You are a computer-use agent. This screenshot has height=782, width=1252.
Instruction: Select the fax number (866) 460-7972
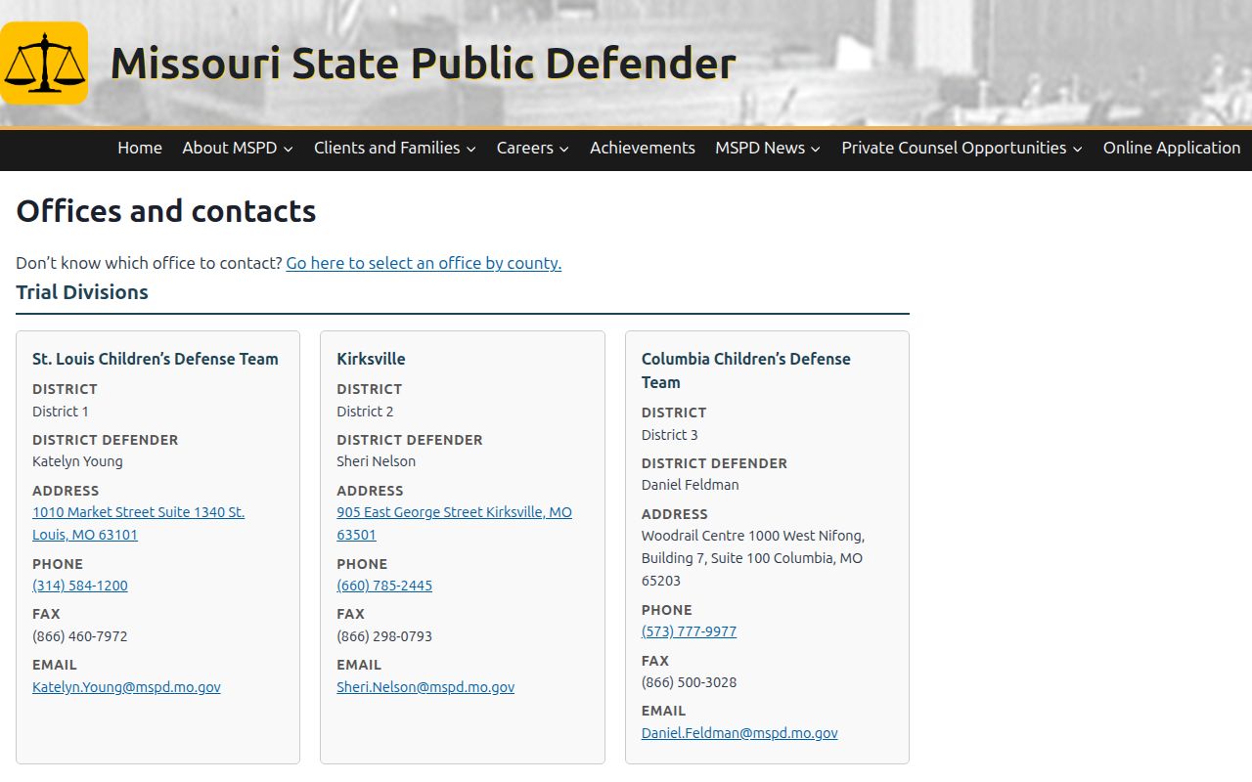tap(80, 636)
